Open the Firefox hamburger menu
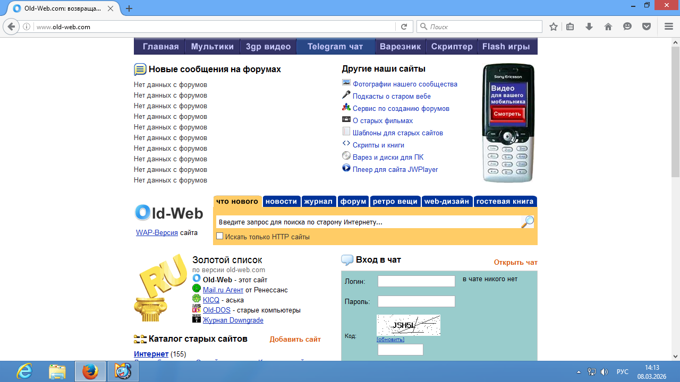This screenshot has width=680, height=382. pos(669,27)
